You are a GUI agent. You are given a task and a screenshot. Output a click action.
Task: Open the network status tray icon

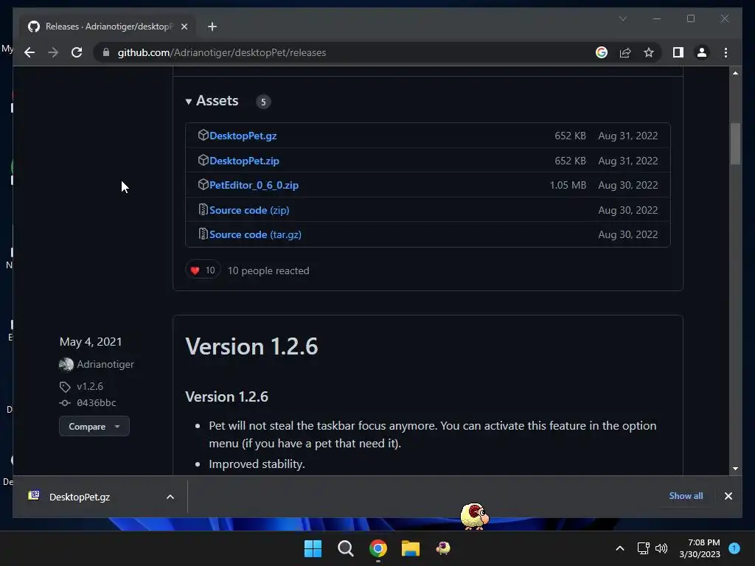coord(643,548)
